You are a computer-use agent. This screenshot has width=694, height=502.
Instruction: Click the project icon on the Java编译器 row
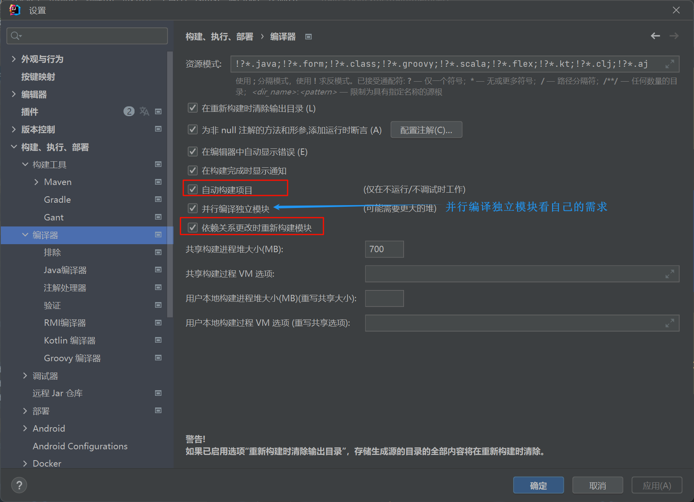point(158,270)
